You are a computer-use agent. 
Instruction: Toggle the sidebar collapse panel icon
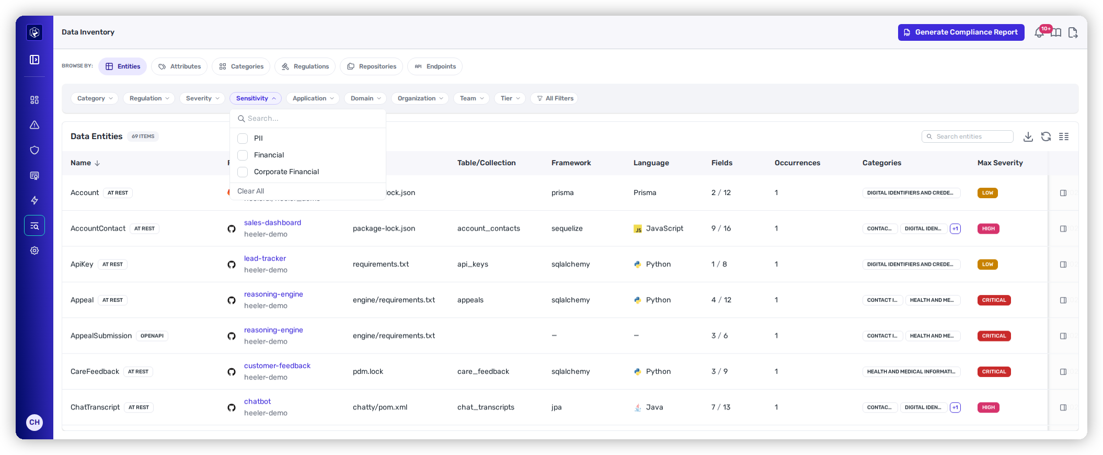pos(35,60)
